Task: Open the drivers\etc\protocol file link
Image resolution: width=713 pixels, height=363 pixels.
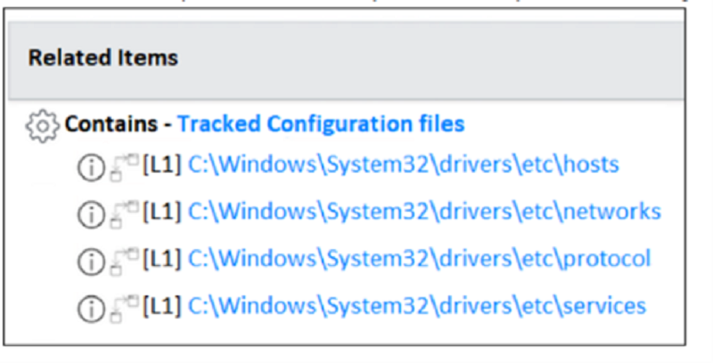Action: pos(419,259)
